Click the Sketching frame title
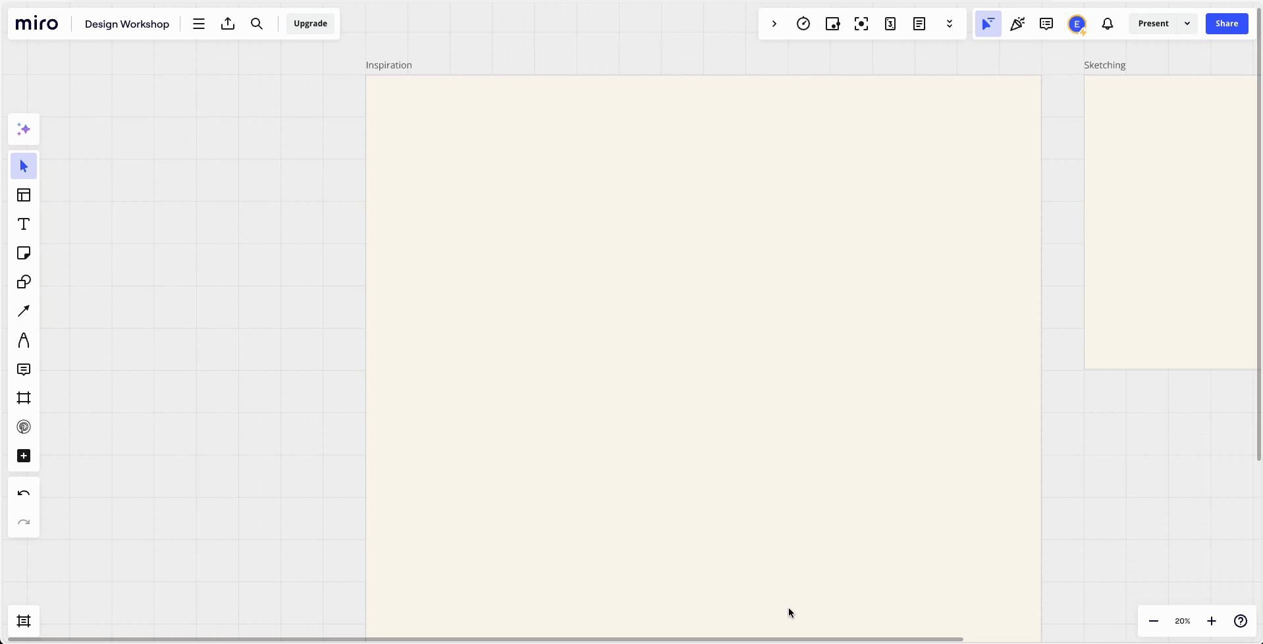Image resolution: width=1263 pixels, height=644 pixels. 1105,65
